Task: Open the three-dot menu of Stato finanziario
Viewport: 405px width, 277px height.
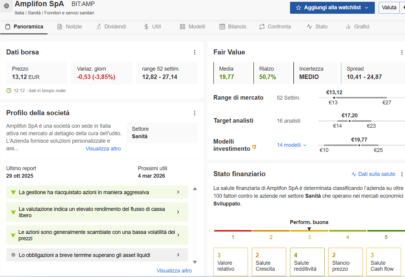Action: 402,174
